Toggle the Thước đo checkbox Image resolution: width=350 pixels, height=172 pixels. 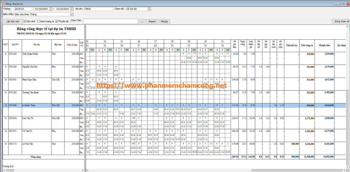click(57, 21)
